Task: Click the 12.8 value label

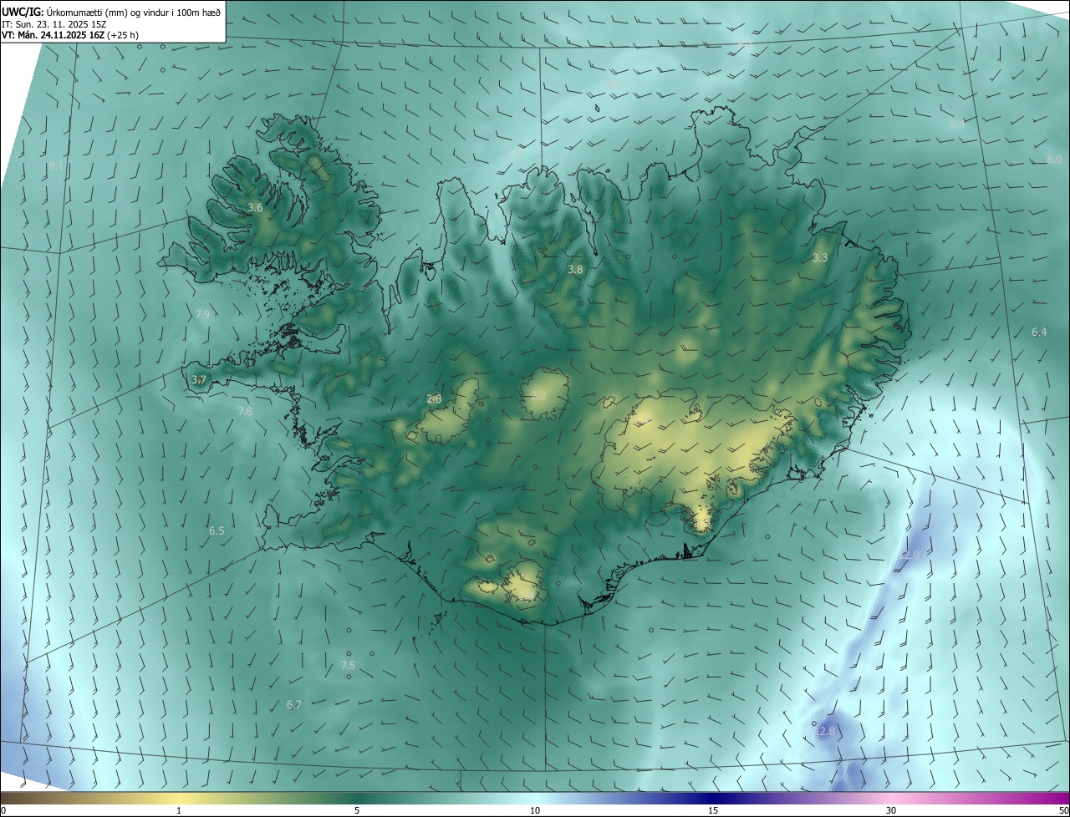Action: [x=824, y=731]
